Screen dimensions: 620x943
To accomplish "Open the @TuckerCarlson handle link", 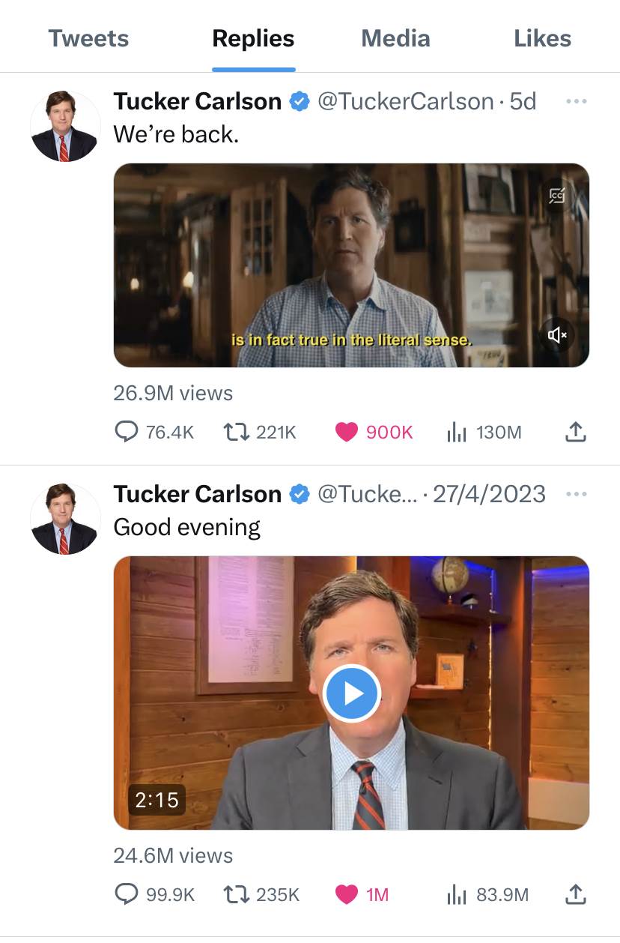I will pos(405,101).
